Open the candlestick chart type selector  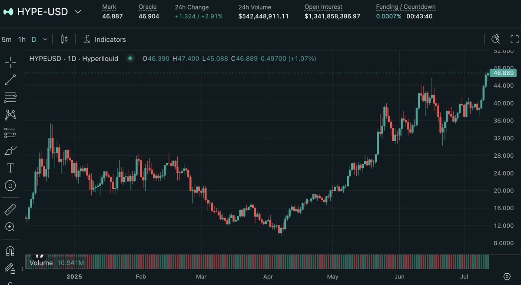(64, 40)
